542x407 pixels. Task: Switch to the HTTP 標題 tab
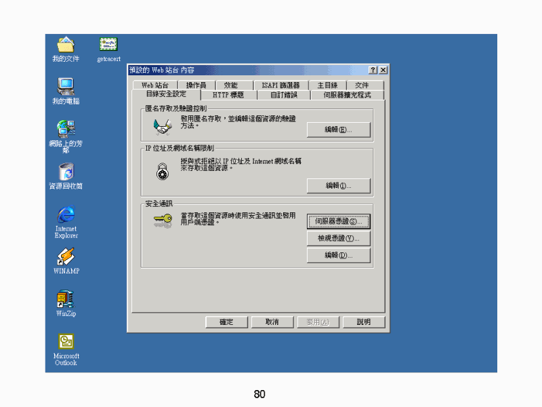[228, 95]
